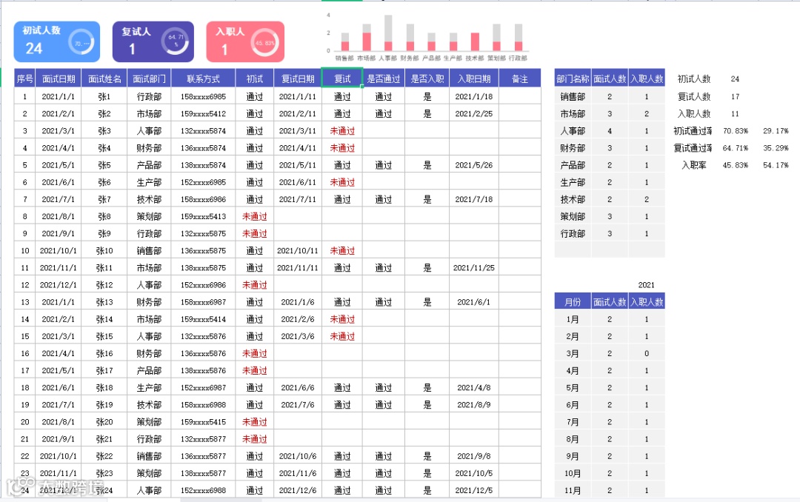Screen dimensions: 800x502
Task: Click the name cell 张5
Action: tap(104, 165)
